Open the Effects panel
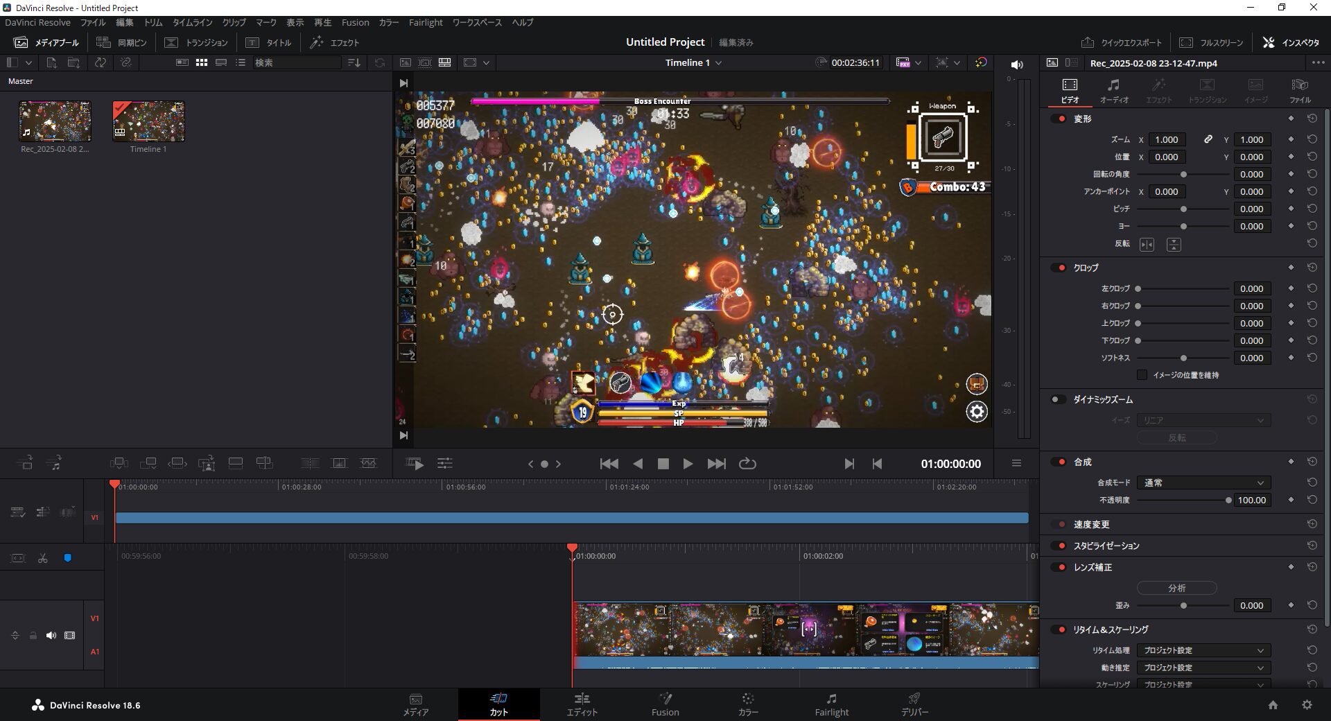Screen dimensions: 1331x721 coord(334,42)
